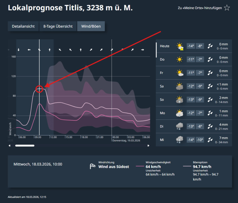Select the Wind/Böen tab
This screenshot has height=203, width=238.
(91, 26)
